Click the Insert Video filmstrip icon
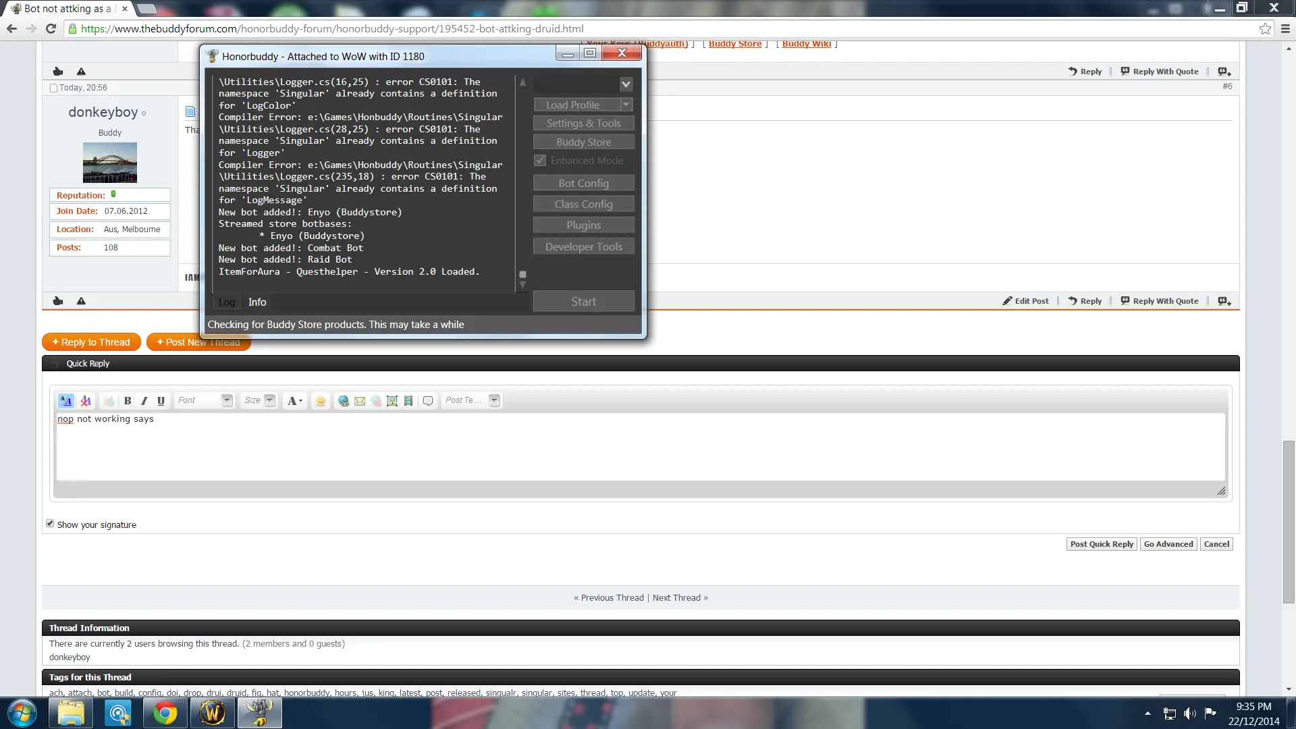Viewport: 1296px width, 729px height. click(408, 400)
